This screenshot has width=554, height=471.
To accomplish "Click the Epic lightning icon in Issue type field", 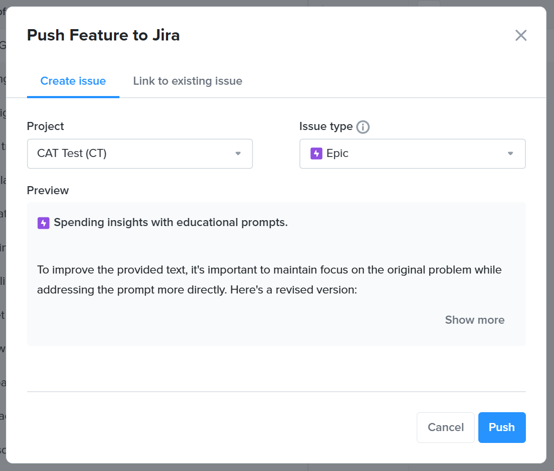I will [x=316, y=153].
